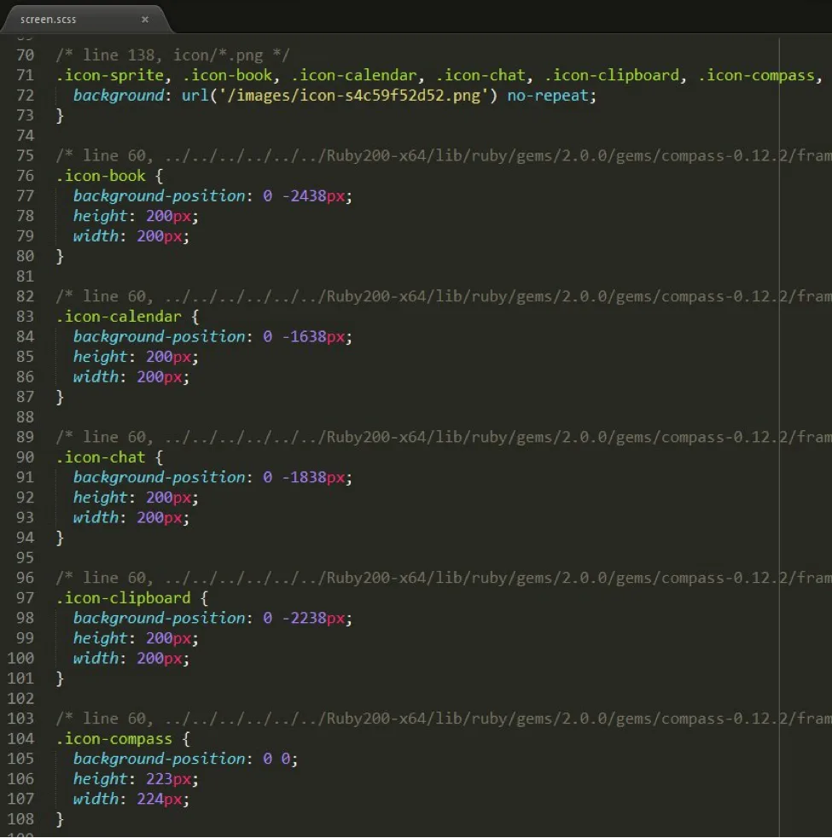Click the closing brace on line 108
The height and width of the screenshot is (838, 832).
coord(60,818)
